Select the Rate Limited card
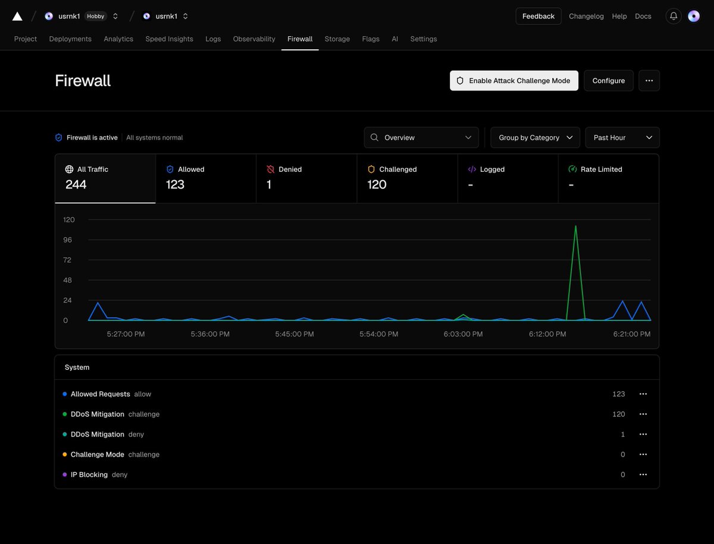This screenshot has height=544, width=714. click(609, 179)
